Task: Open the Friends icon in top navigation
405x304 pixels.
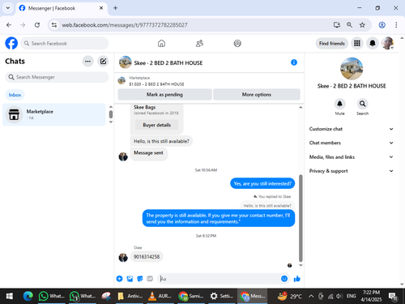Action: (199, 43)
